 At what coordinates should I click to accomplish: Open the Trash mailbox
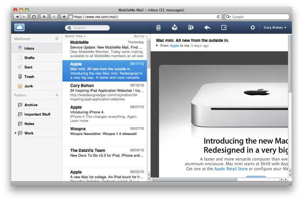pos(37,76)
